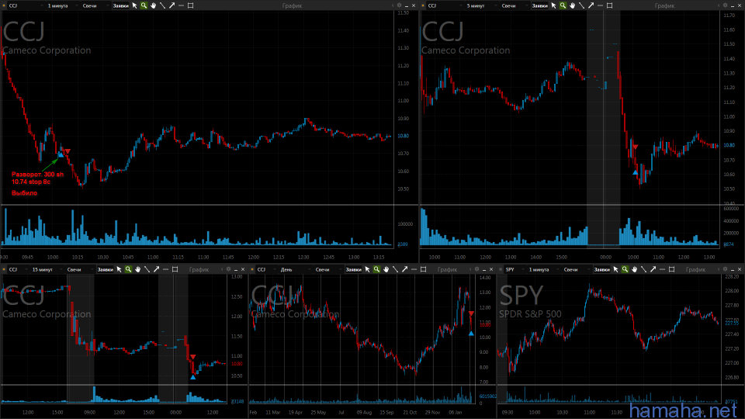745x419 pixels.
Task: Activate zoom magnifier in 5-minute CCJ chart
Action: [563, 5]
